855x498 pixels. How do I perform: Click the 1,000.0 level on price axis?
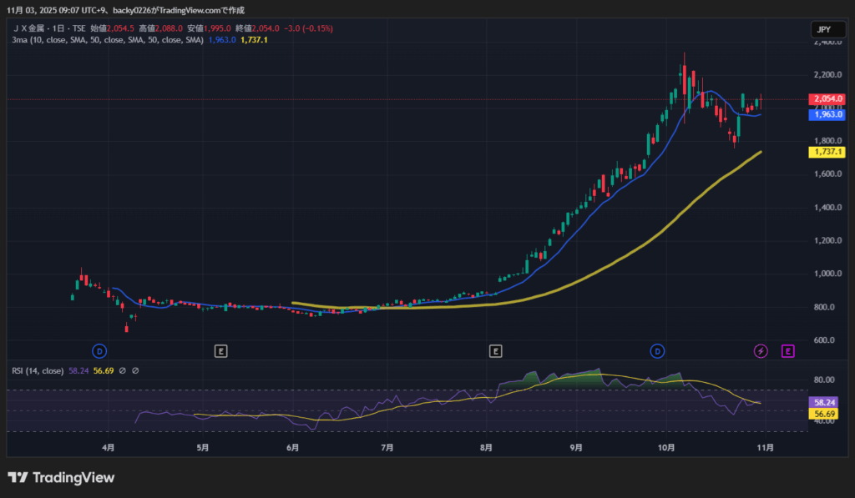826,274
